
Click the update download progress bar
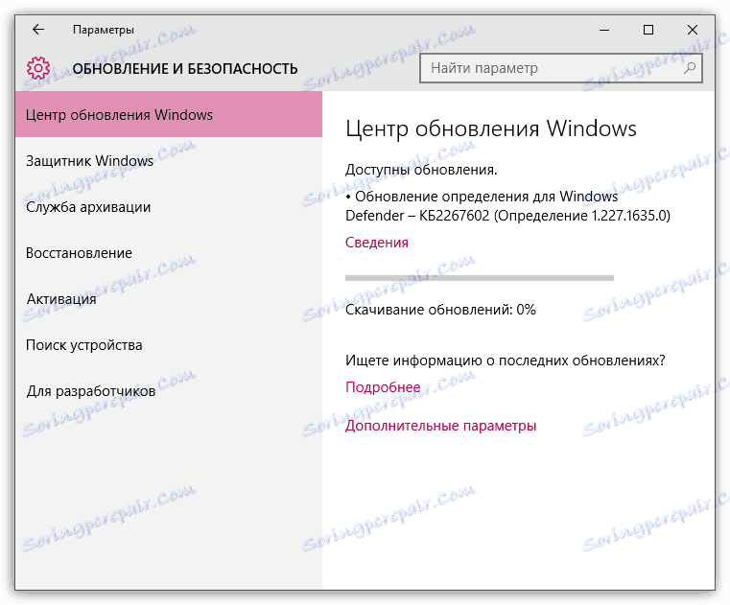click(479, 278)
